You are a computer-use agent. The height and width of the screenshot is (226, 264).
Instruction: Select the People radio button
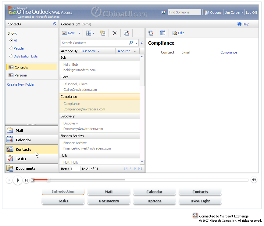click(x=11, y=48)
